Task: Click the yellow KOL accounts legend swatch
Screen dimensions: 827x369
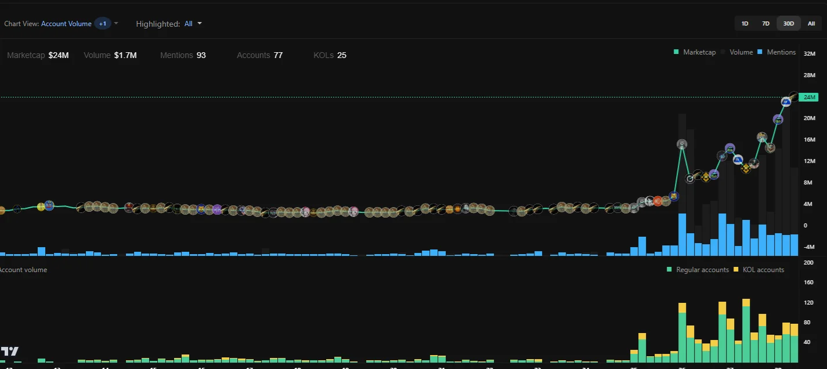Action: coord(736,270)
